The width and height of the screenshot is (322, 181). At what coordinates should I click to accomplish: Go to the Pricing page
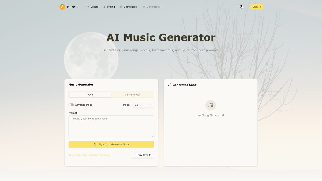109,7
